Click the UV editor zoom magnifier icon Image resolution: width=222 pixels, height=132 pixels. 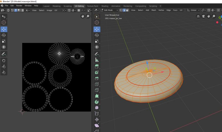click(88, 16)
